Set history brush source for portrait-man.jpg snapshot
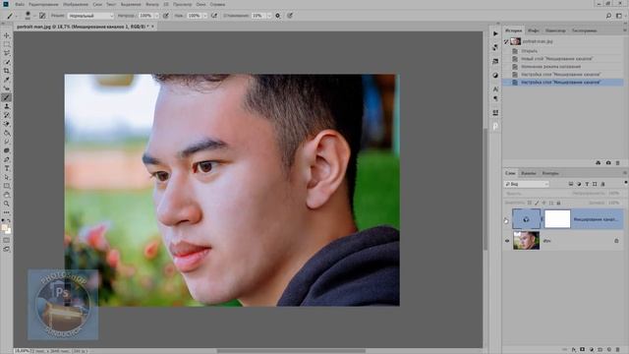Viewport: 629px width, 354px height. (506, 41)
